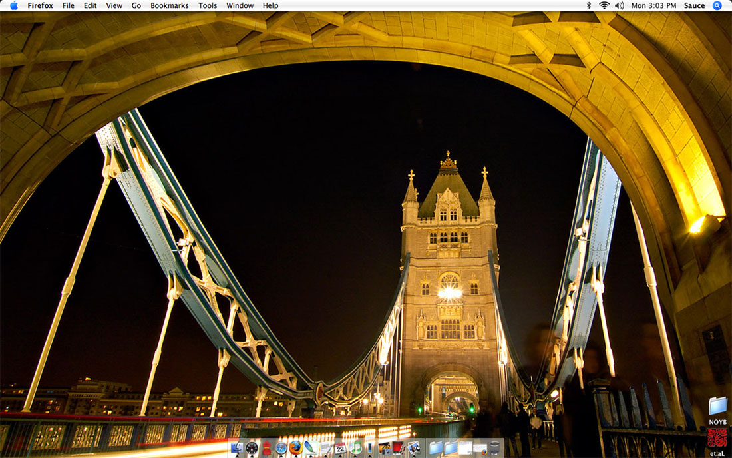The image size is (732, 458).
Task: Open the Bookmarks menu
Action: pos(170,5)
